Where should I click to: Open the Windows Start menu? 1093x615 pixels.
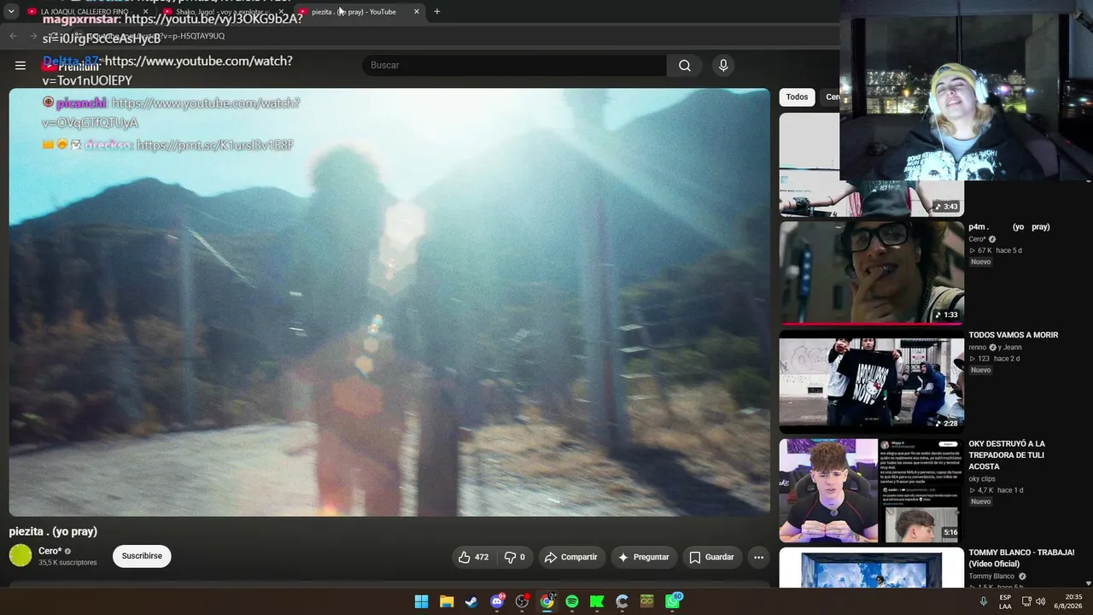pos(421,601)
